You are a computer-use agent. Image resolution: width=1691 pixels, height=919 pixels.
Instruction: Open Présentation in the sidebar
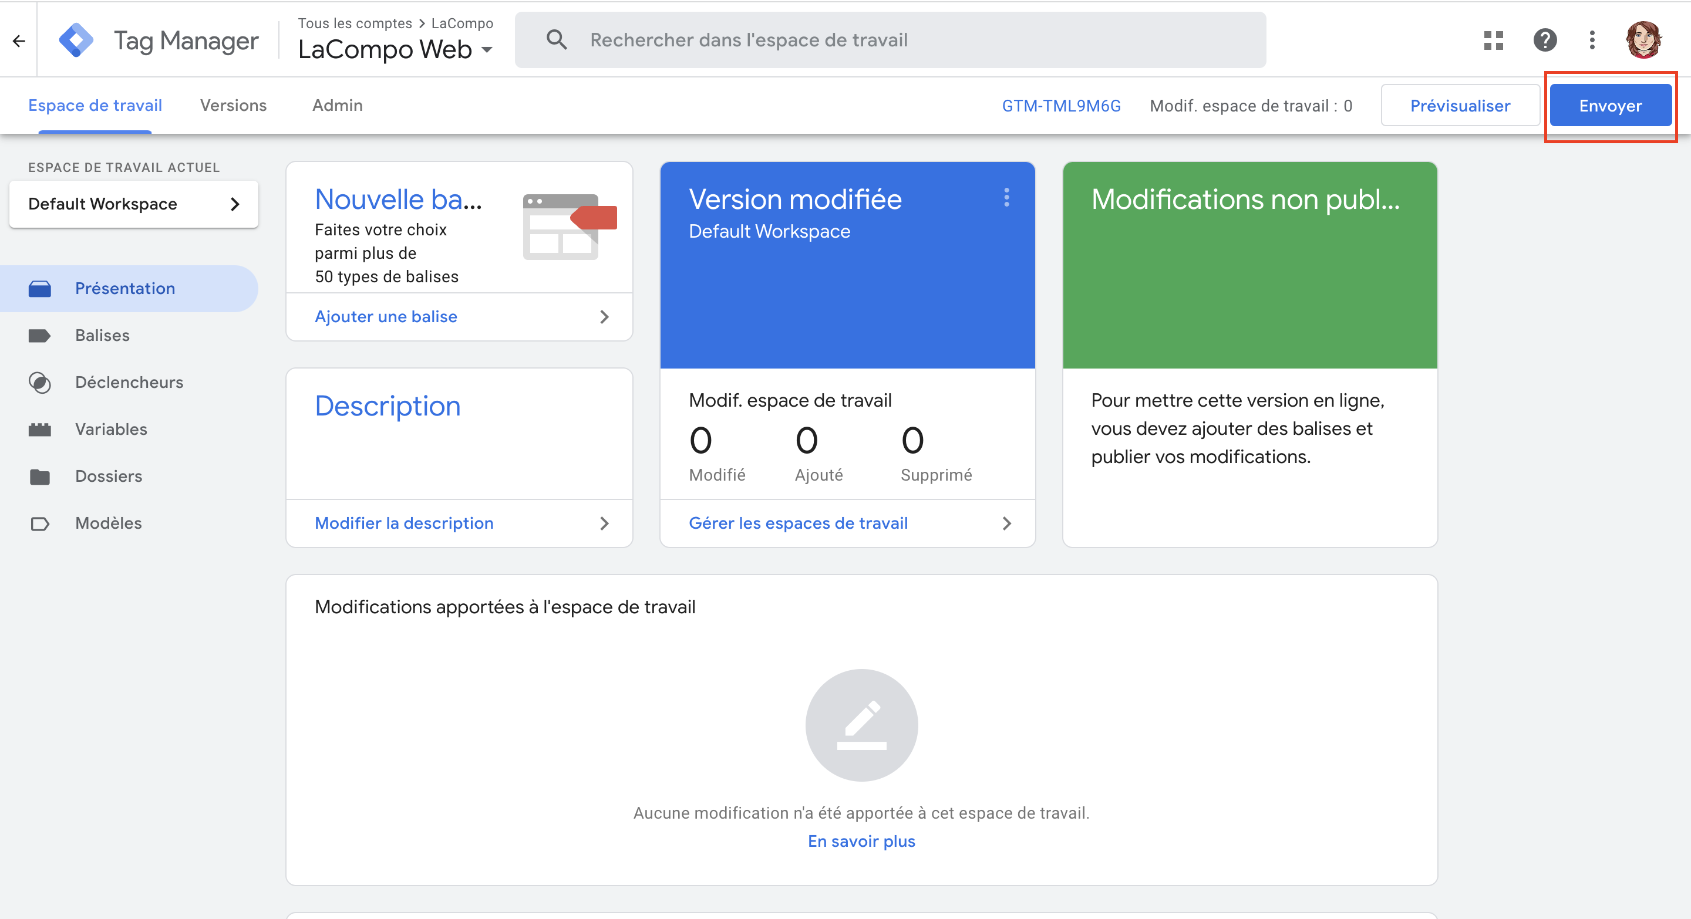129,289
